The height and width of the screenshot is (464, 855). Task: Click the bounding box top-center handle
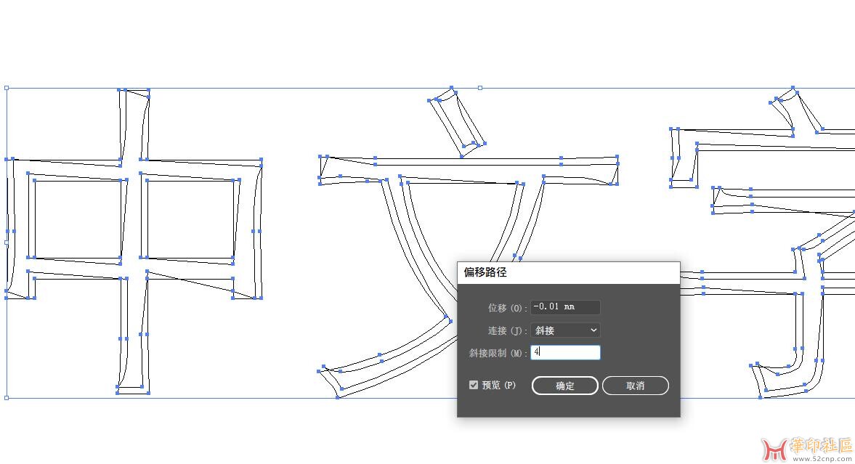480,88
